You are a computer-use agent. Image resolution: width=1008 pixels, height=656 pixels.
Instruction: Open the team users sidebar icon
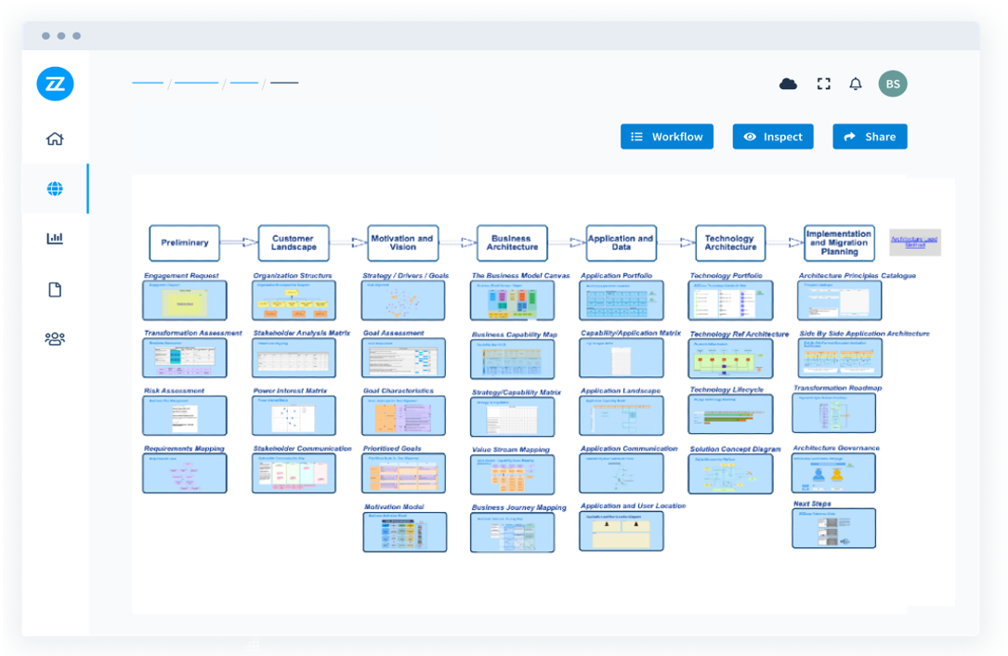coord(55,338)
